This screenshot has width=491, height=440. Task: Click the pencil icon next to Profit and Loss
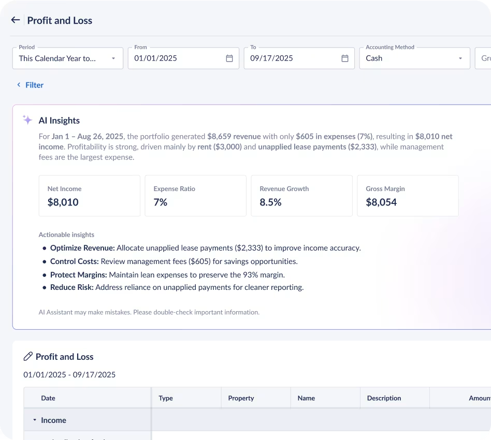pos(27,356)
